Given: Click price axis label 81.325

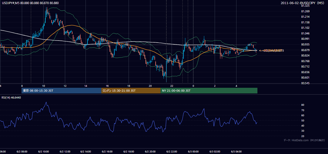Looking at the screenshot, I should coord(305,6).
